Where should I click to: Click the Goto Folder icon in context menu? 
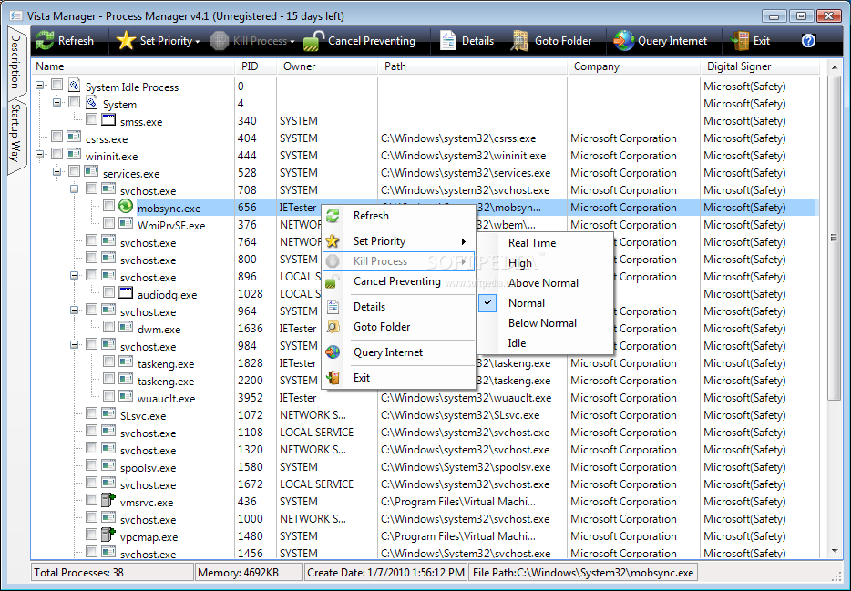tap(333, 327)
